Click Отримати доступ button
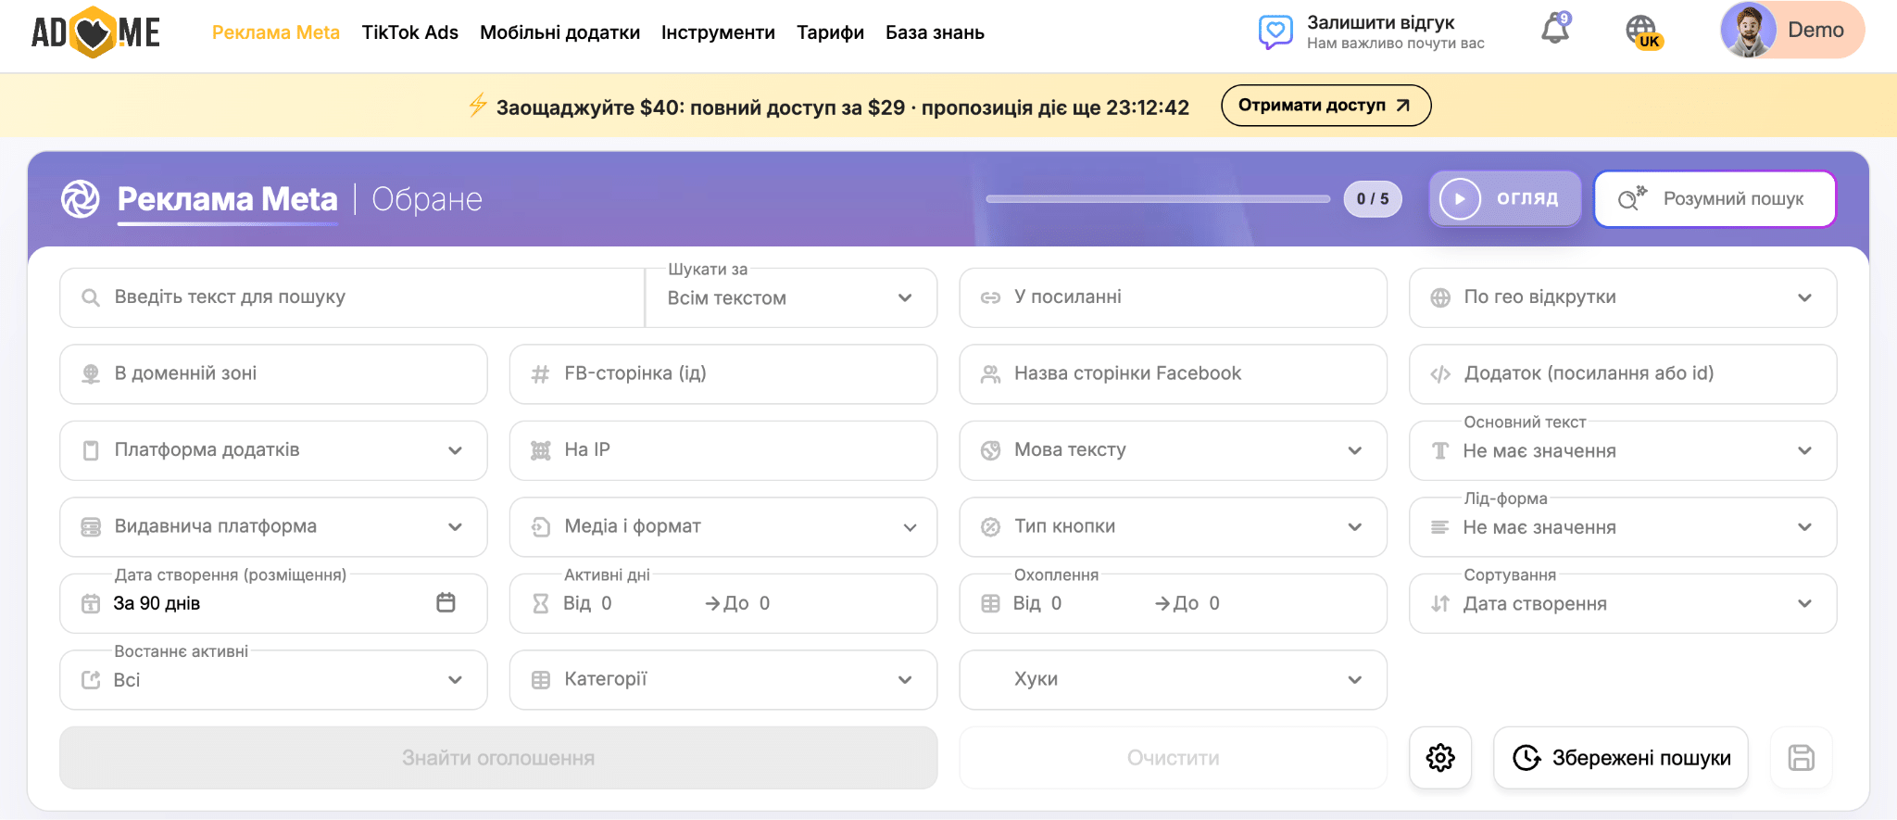Image resolution: width=1897 pixels, height=820 pixels. point(1325,106)
